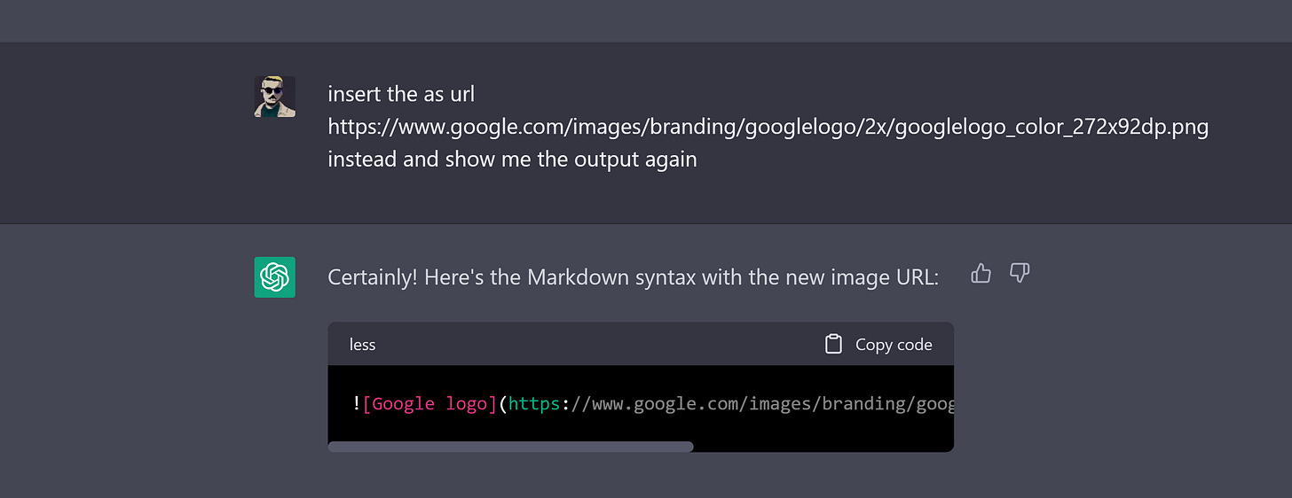The width and height of the screenshot is (1292, 498).
Task: Click the Copy code button label
Action: (894, 345)
